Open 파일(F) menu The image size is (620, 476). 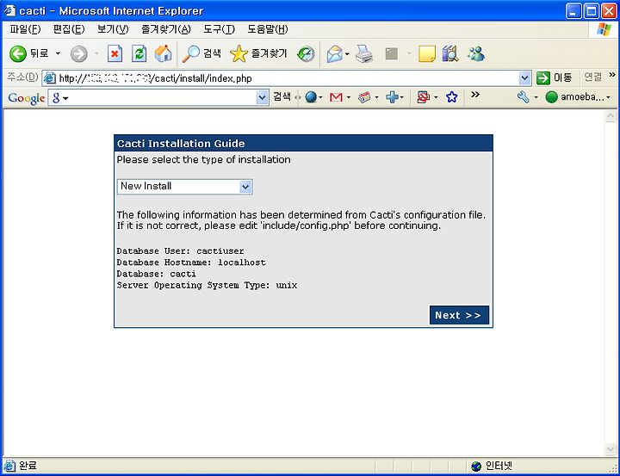point(25,29)
